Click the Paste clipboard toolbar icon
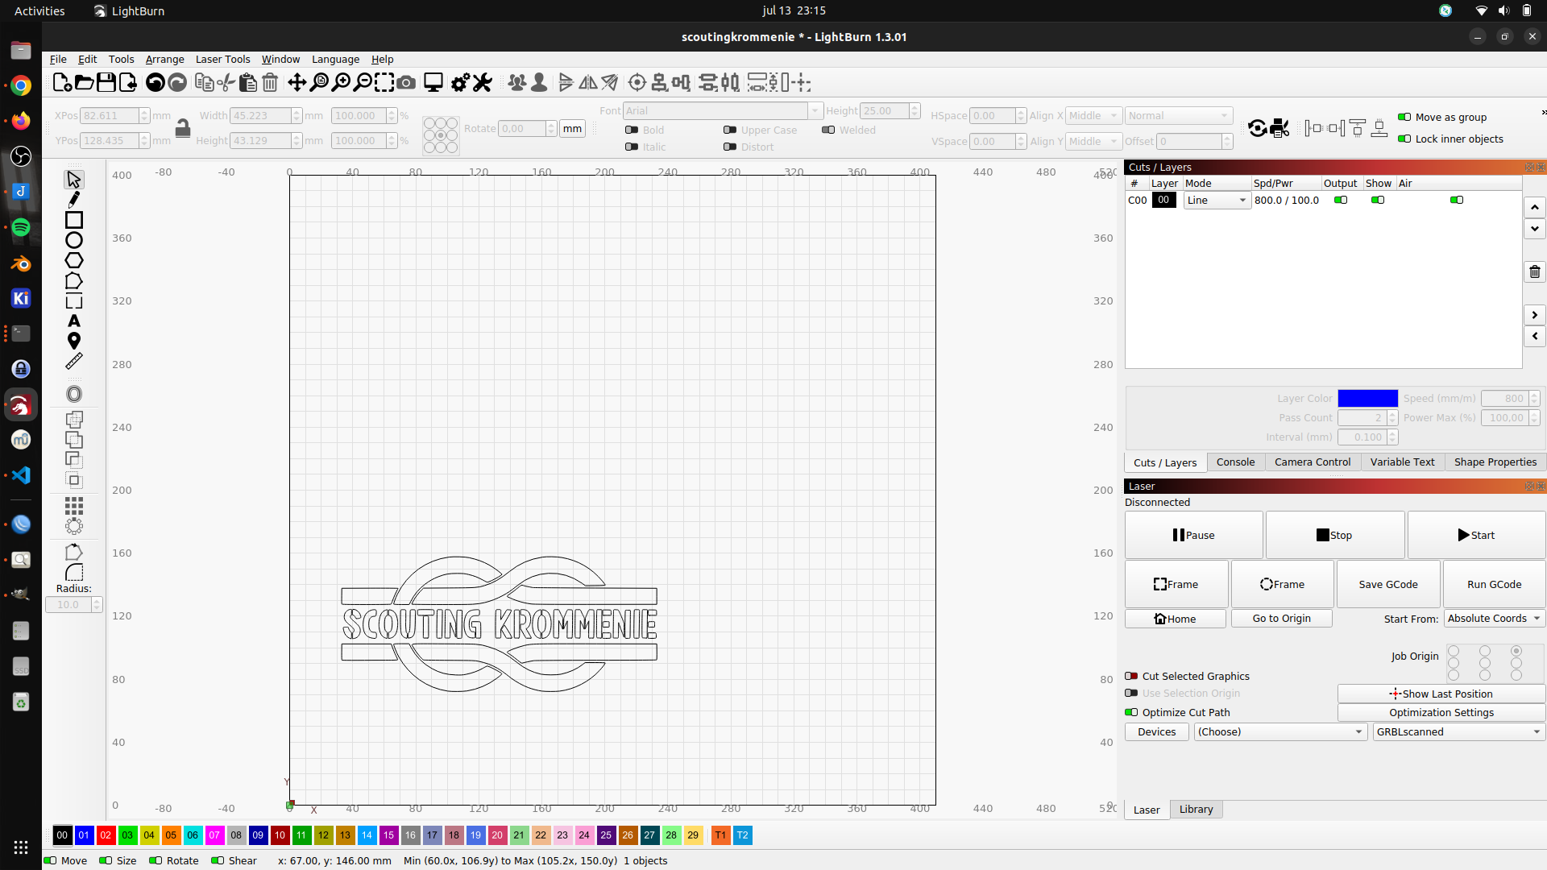Viewport: 1547px width, 870px height. (248, 82)
